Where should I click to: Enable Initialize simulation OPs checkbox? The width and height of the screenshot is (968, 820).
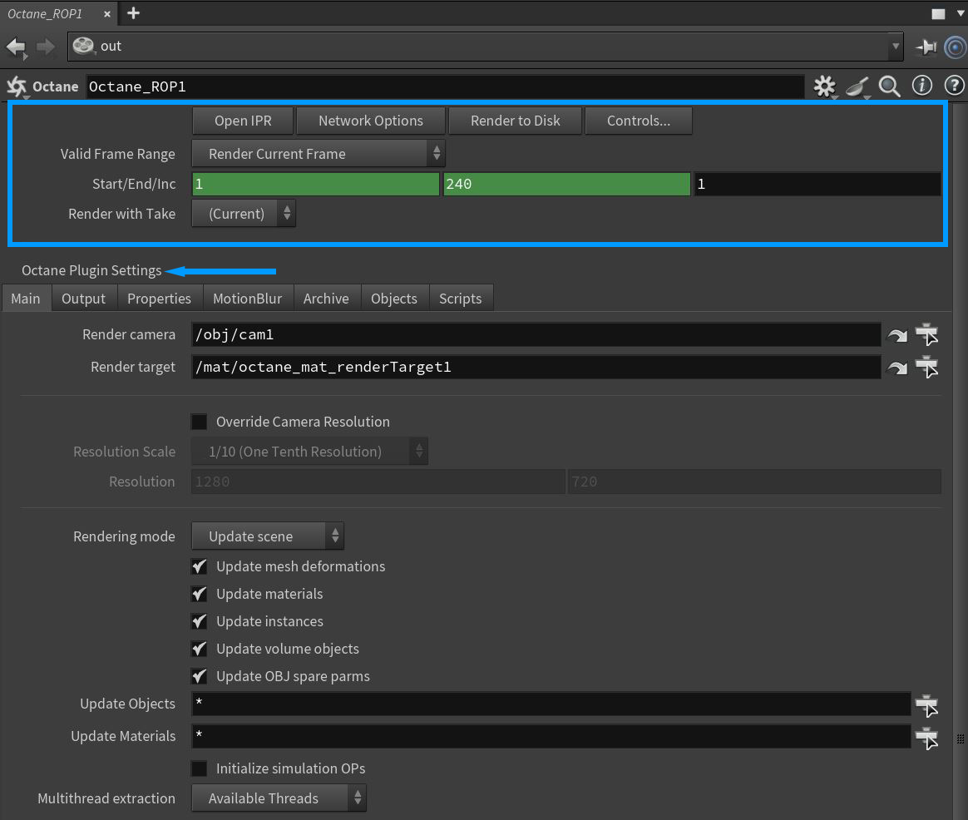[200, 768]
